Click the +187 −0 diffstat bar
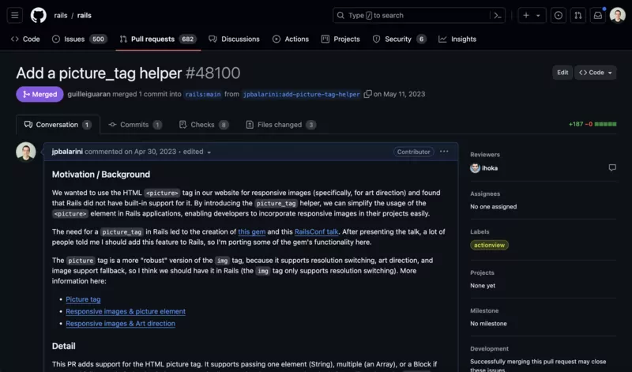The height and width of the screenshot is (372, 632). [x=592, y=124]
